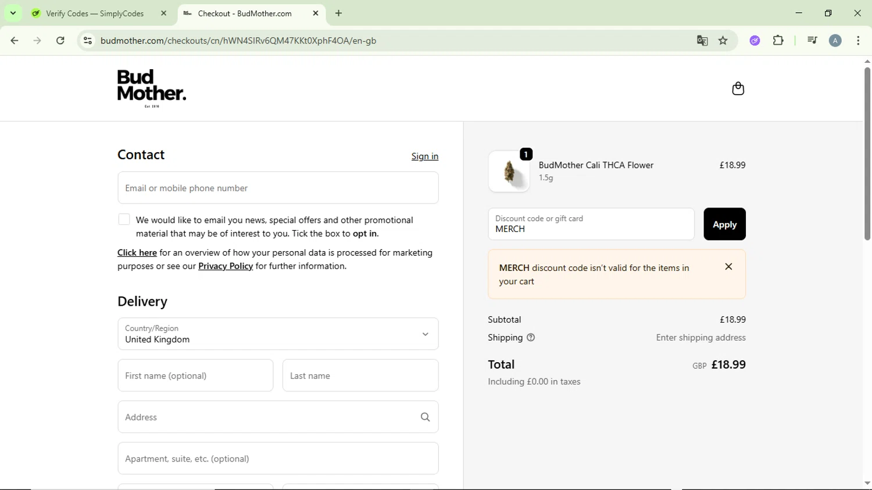Tick the promotional emails opt-in checkbox
This screenshot has height=490, width=872.
(x=124, y=220)
